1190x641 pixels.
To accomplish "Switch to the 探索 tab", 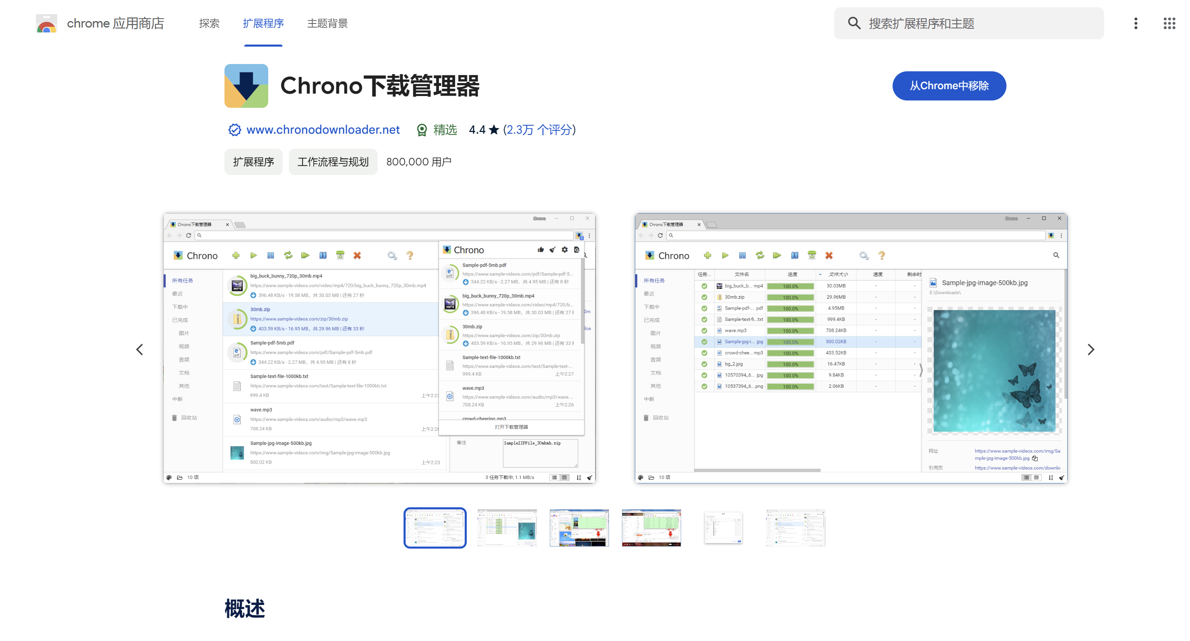I will point(209,23).
